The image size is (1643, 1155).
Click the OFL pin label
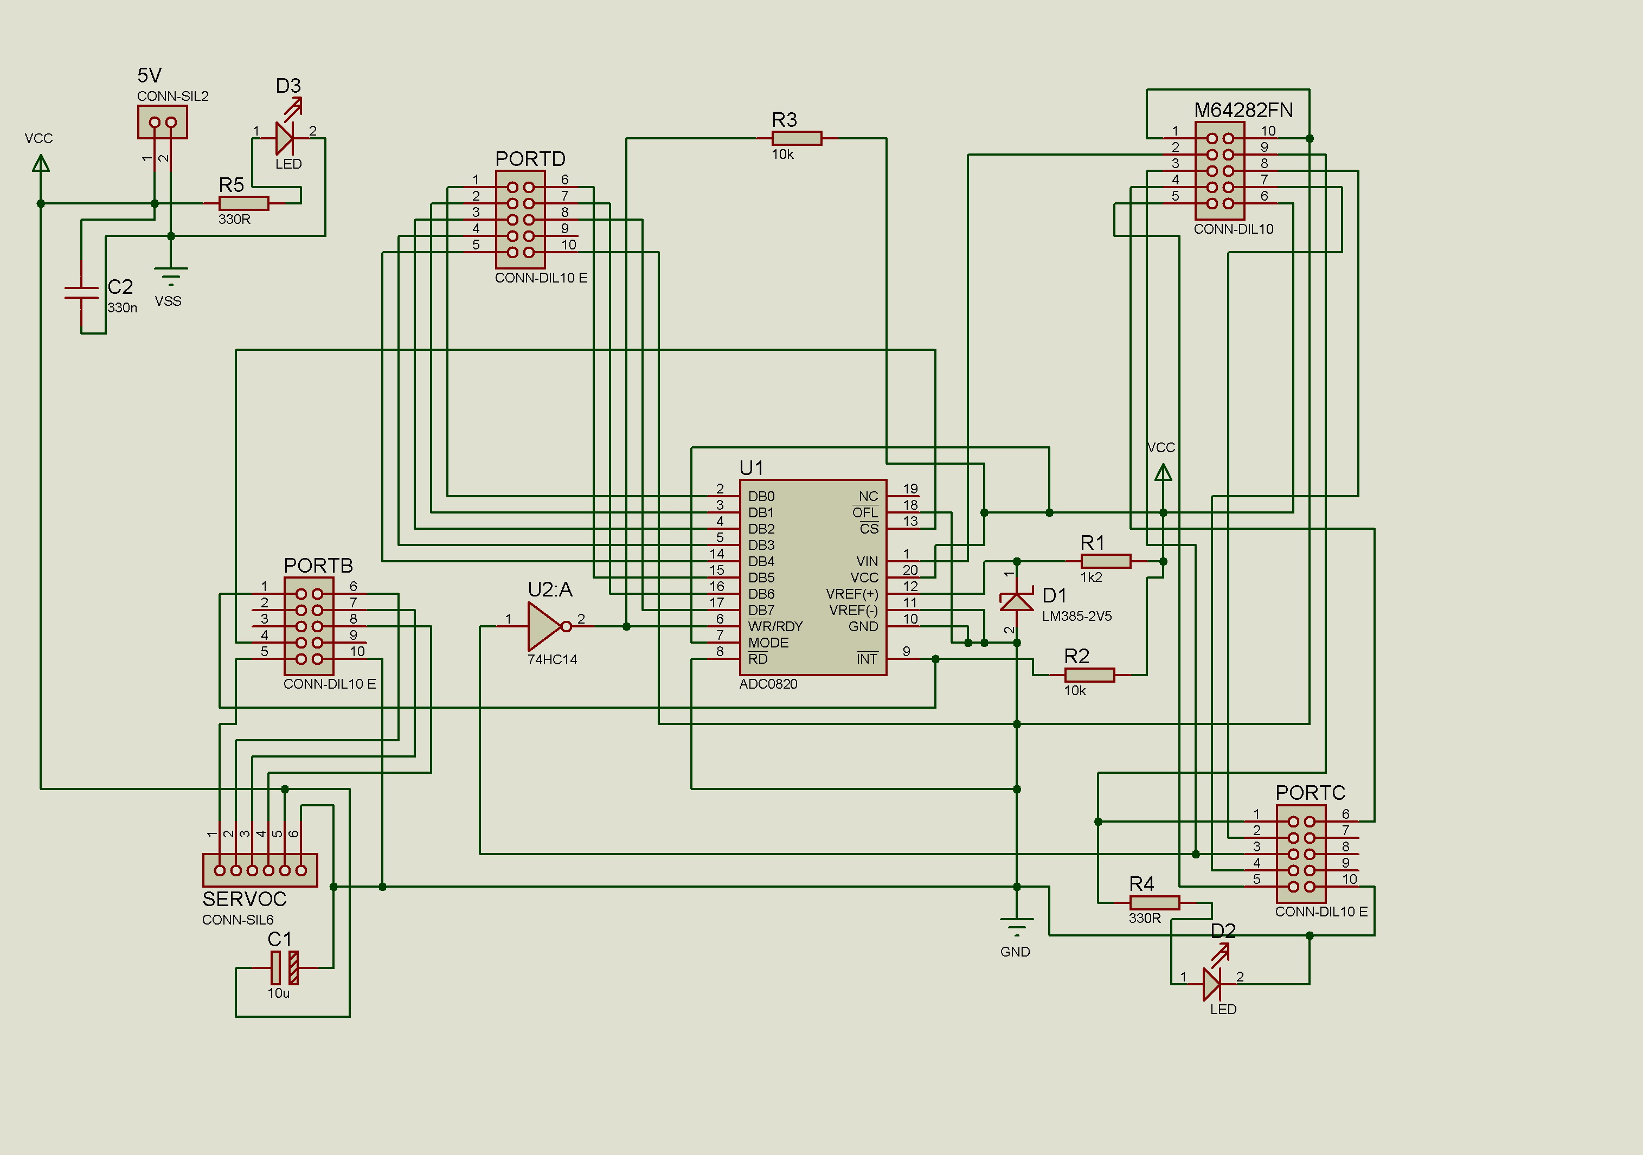click(x=865, y=512)
